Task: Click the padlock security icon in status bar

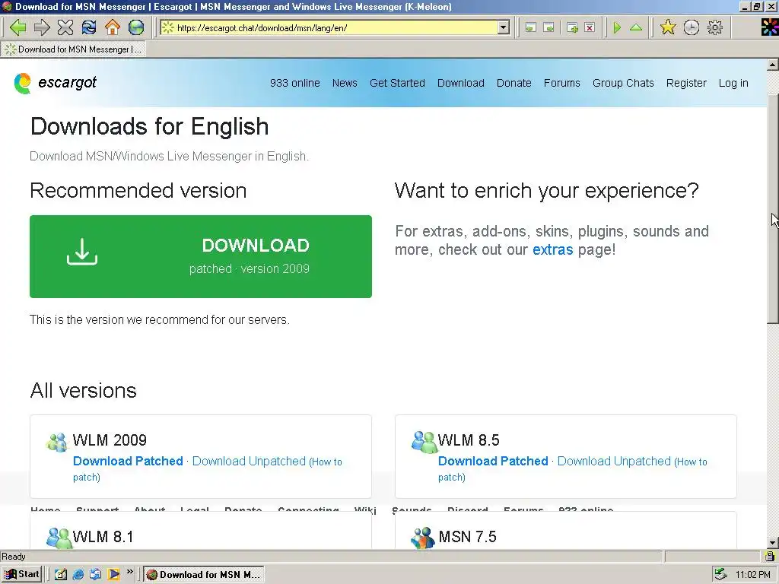Action: (x=770, y=556)
